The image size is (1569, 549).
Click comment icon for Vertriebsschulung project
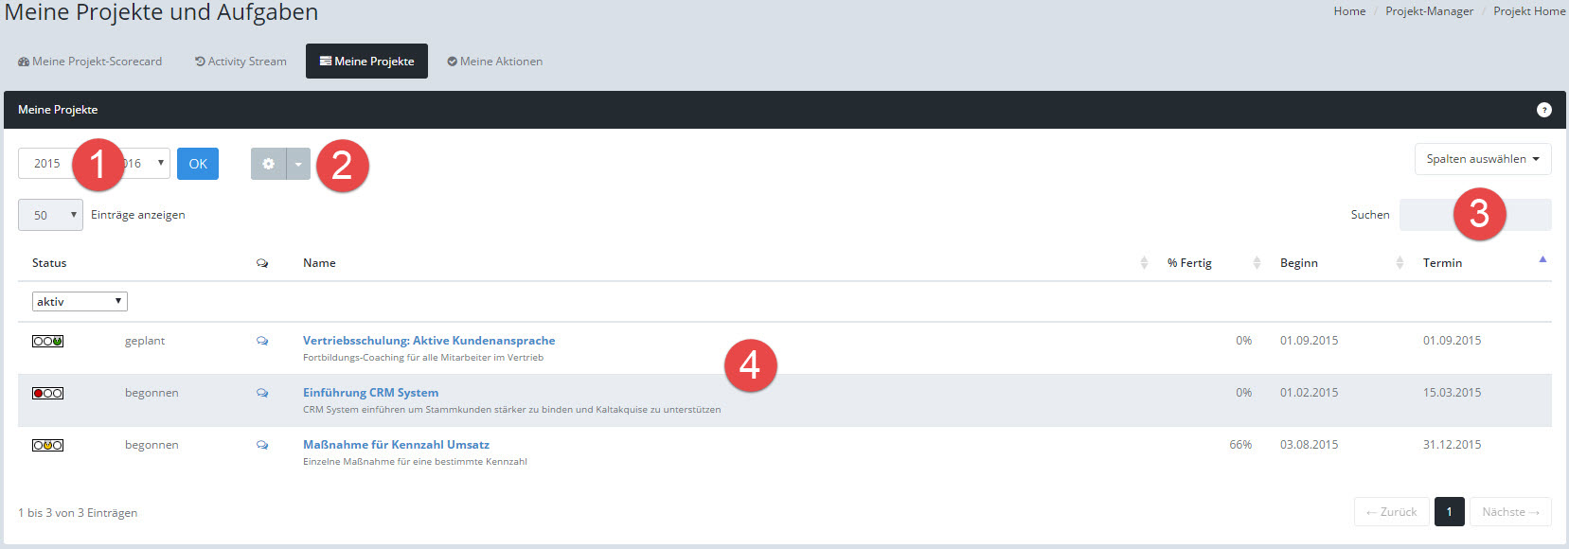coord(262,342)
